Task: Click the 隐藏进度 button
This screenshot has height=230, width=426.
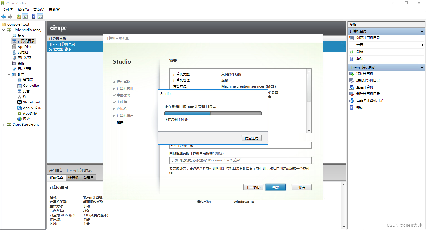Action: [x=252, y=138]
